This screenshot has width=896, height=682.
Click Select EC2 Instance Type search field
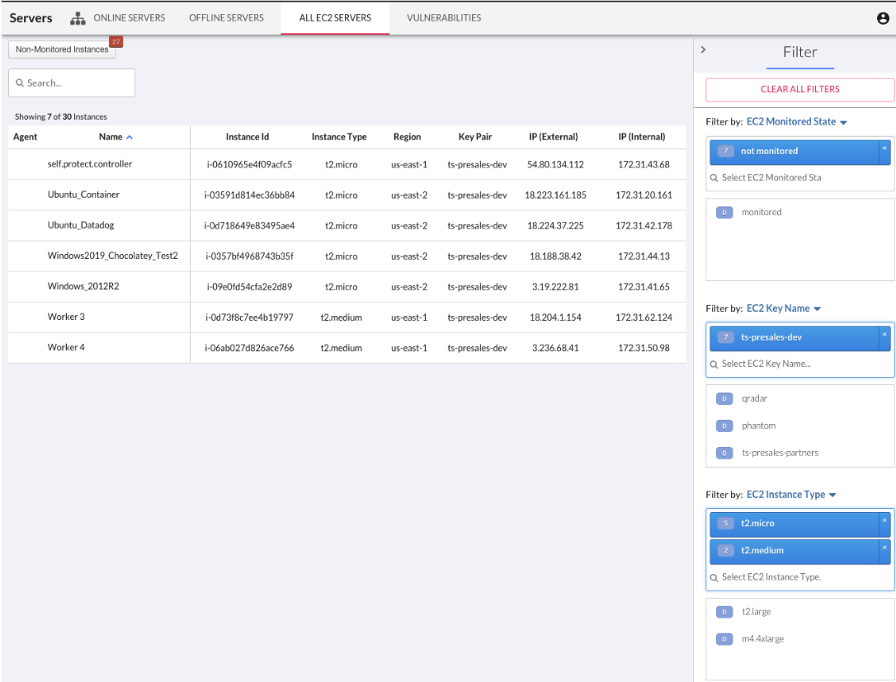(x=800, y=577)
